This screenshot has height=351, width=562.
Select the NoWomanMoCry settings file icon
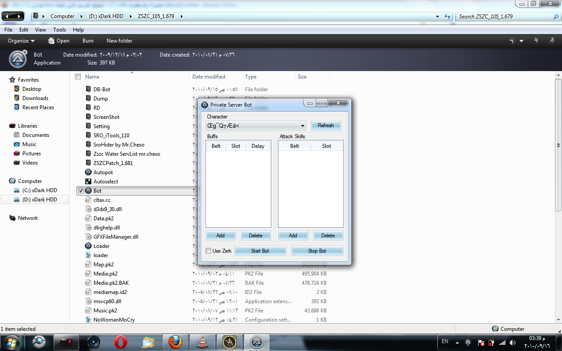[88, 320]
